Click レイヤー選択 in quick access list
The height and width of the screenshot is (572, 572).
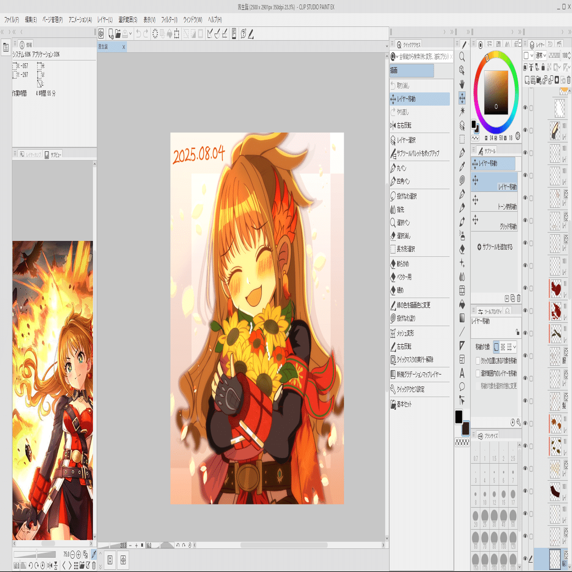click(x=420, y=140)
